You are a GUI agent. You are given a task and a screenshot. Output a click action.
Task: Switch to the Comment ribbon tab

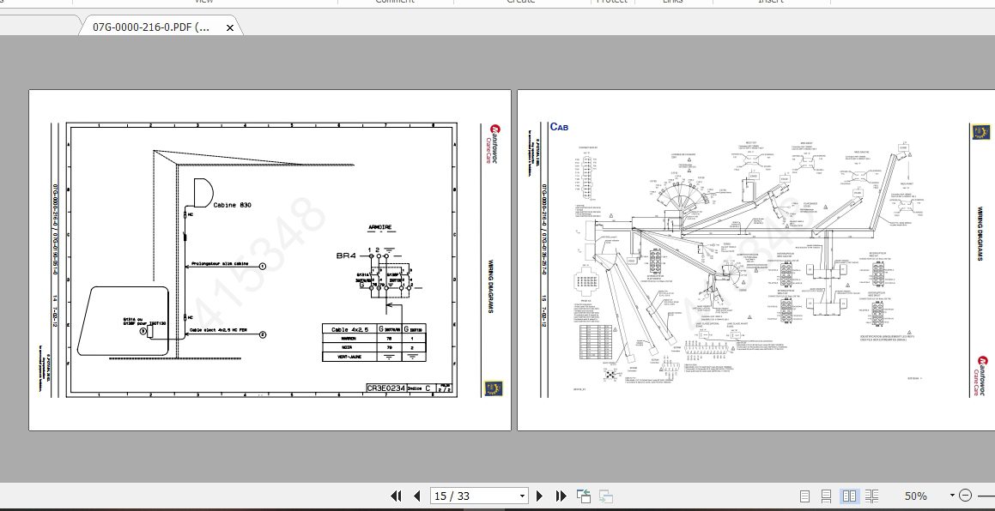point(394,2)
